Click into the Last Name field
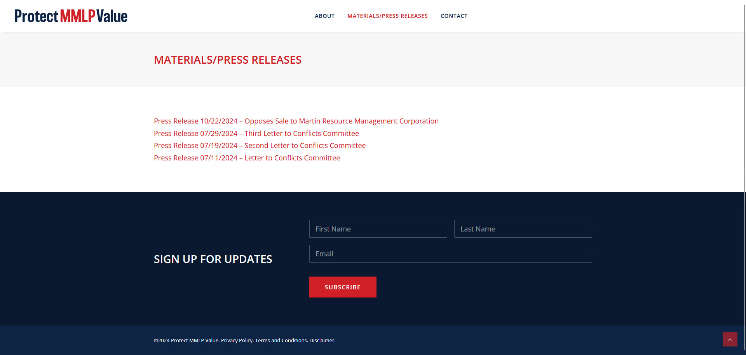This screenshot has width=746, height=355. click(x=523, y=229)
